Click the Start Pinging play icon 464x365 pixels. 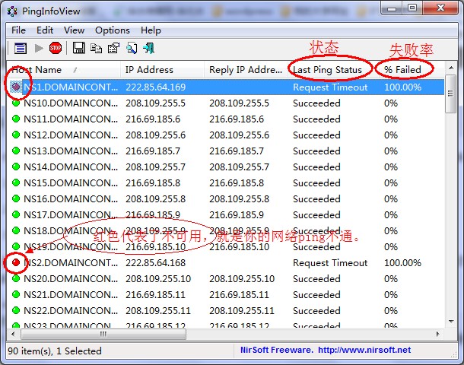tap(38, 49)
